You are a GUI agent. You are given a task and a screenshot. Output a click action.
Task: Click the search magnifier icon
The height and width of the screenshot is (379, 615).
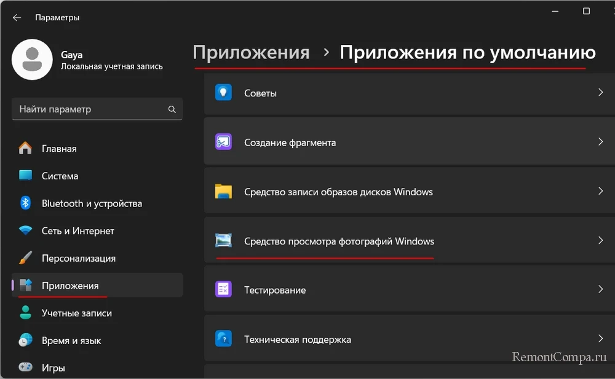point(172,109)
